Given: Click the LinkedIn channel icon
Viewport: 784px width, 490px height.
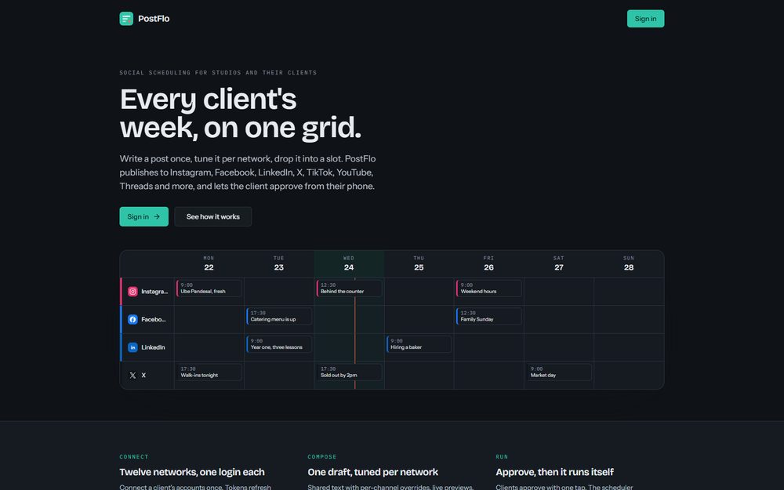Looking at the screenshot, I should click(132, 347).
